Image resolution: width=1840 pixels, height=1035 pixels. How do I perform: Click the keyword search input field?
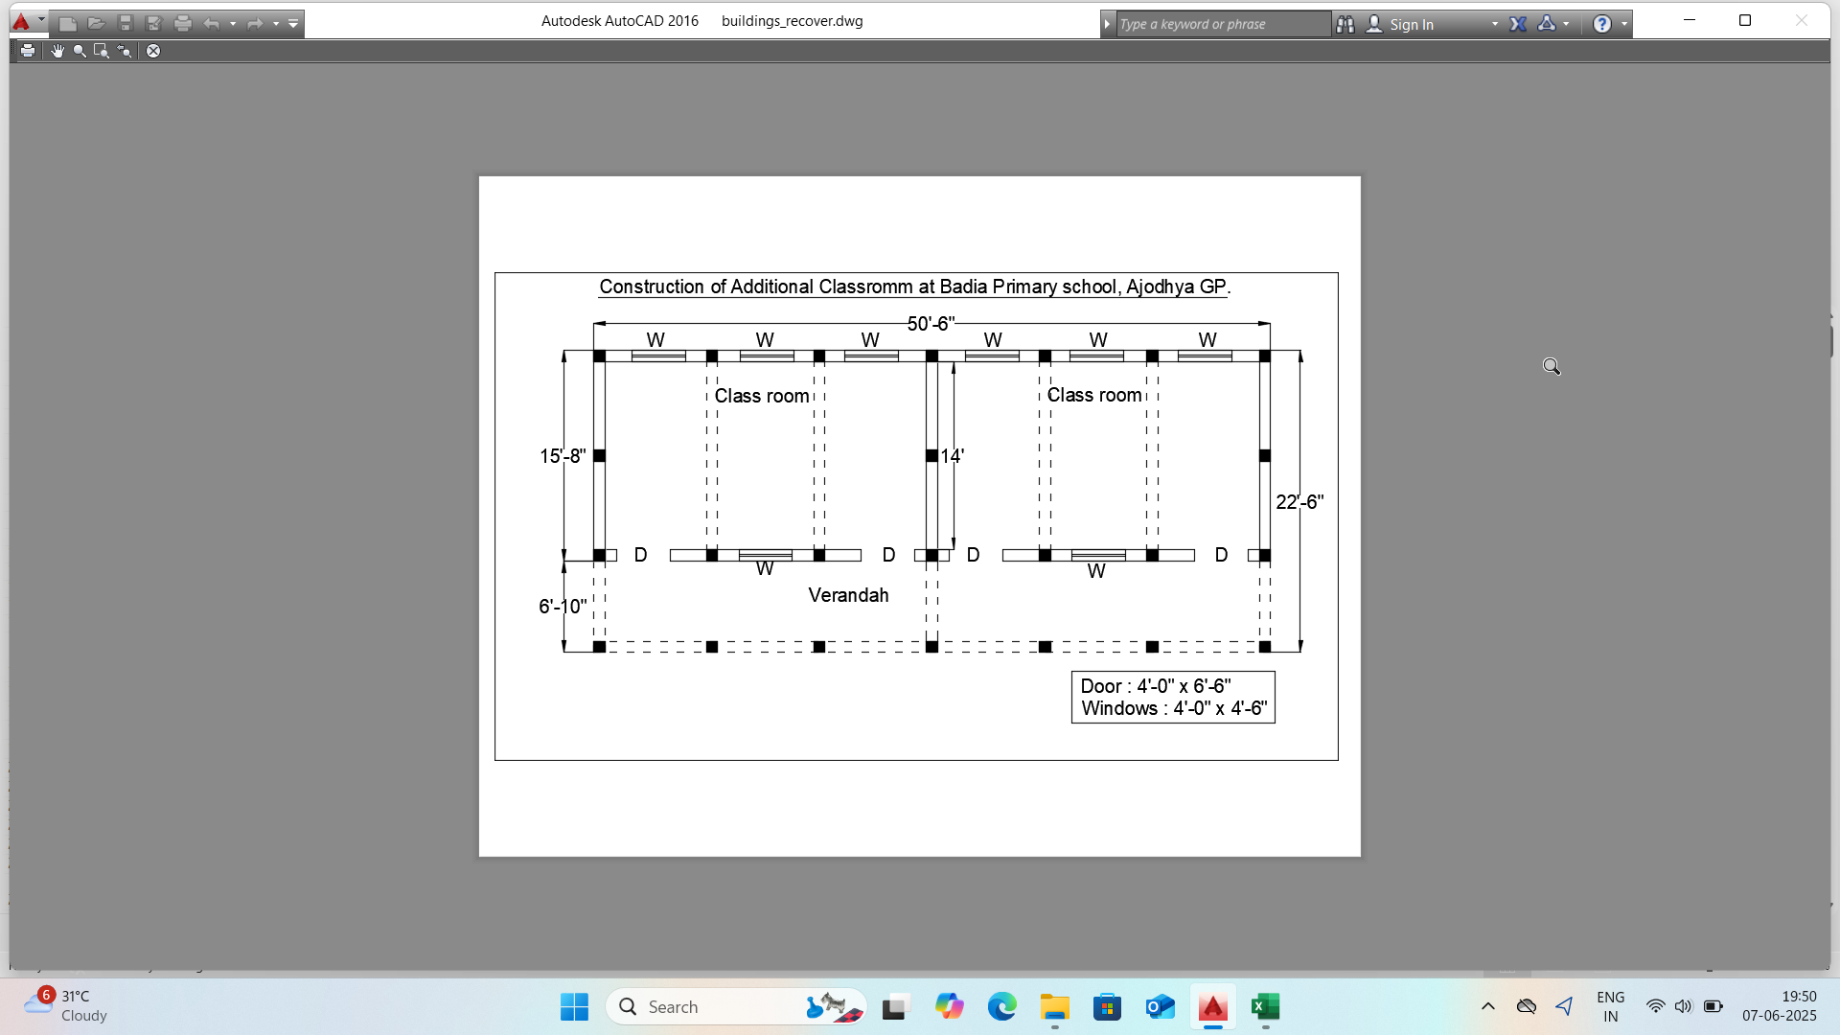(1222, 24)
